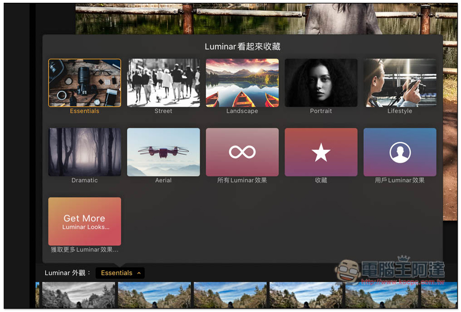Viewport: 461px width, 312px height.
Task: Click Get More Luminar Looks button
Action: coord(85,222)
